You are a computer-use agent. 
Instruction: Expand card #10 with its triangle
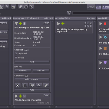coord(101,63)
